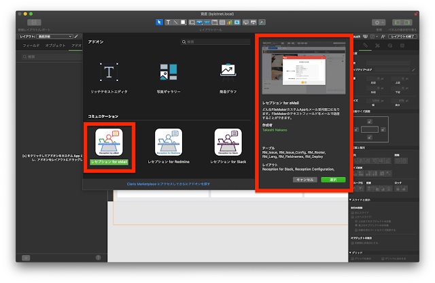Click the help question mark icon

click(x=98, y=258)
